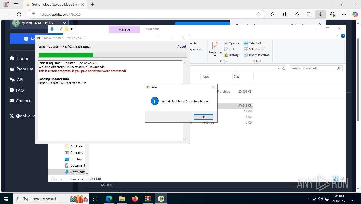Open Edge Settings and more menu

click(344, 14)
